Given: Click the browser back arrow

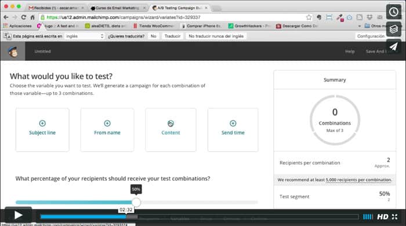Looking at the screenshot, I should [x=6, y=17].
